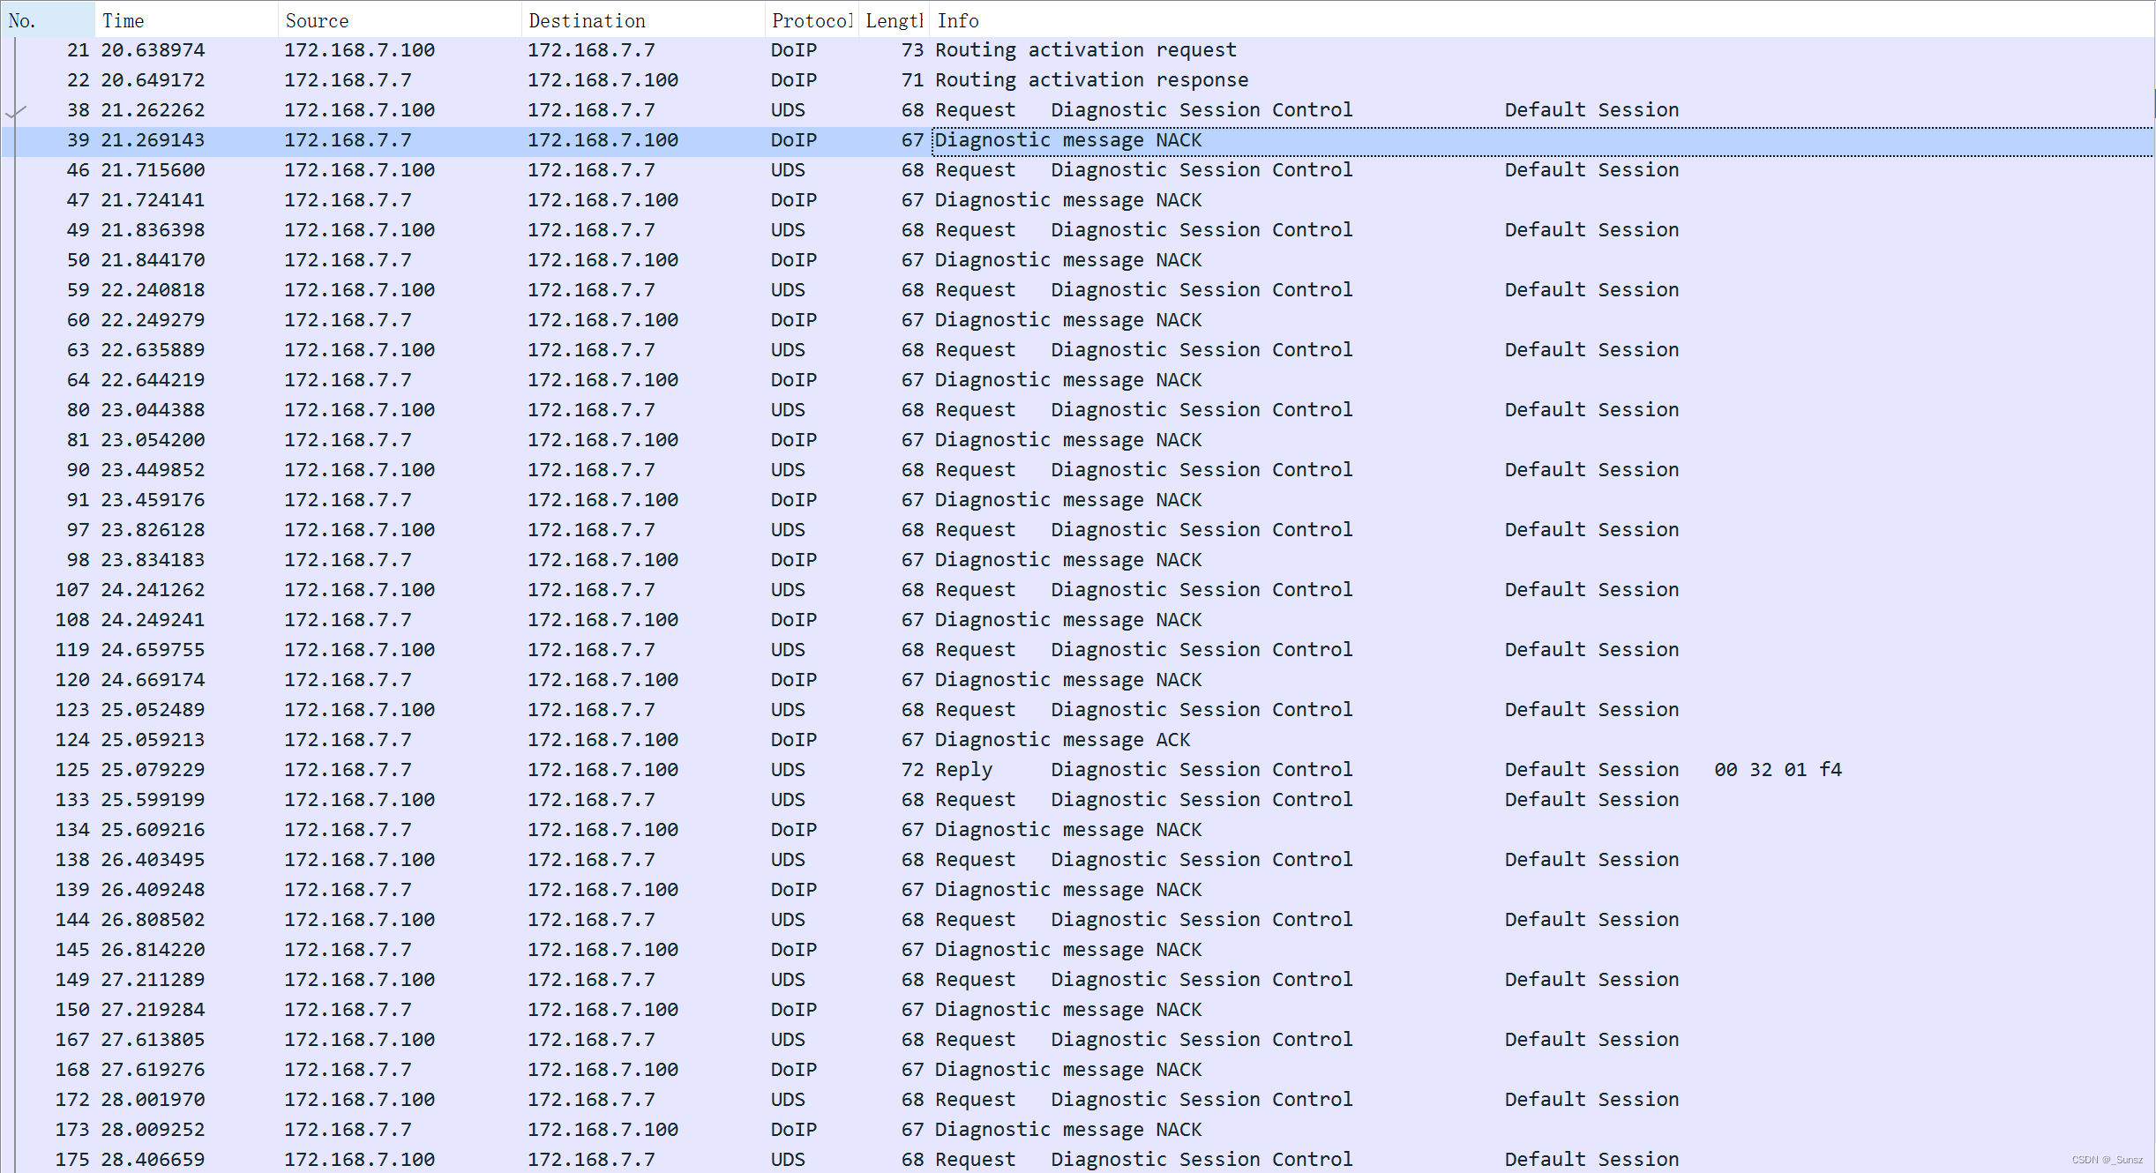Click the Length column header
Screen dimensions: 2156x1173
tap(893, 20)
